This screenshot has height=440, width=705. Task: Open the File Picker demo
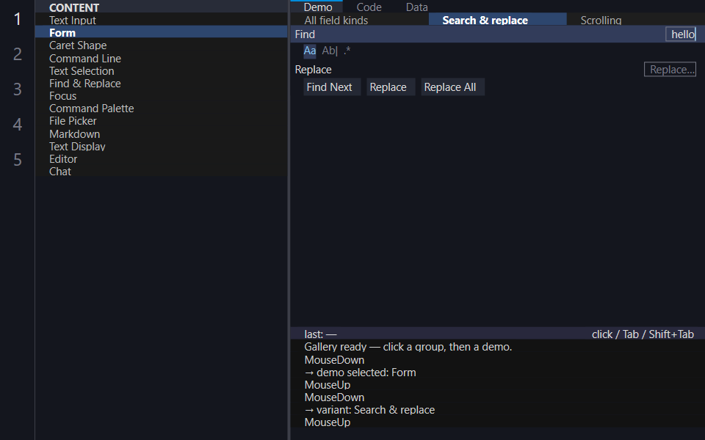pos(161,121)
